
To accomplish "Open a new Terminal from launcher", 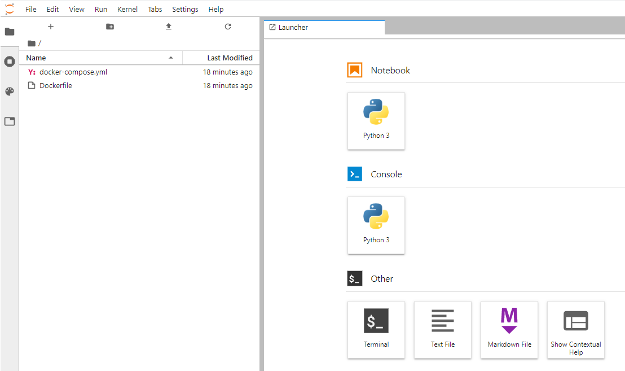I will [376, 330].
